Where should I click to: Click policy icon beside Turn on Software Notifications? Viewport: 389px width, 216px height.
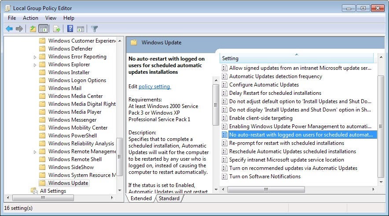tap(224, 176)
